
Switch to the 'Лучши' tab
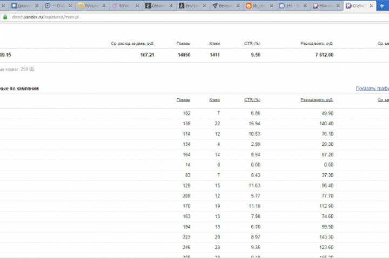click(x=91, y=6)
